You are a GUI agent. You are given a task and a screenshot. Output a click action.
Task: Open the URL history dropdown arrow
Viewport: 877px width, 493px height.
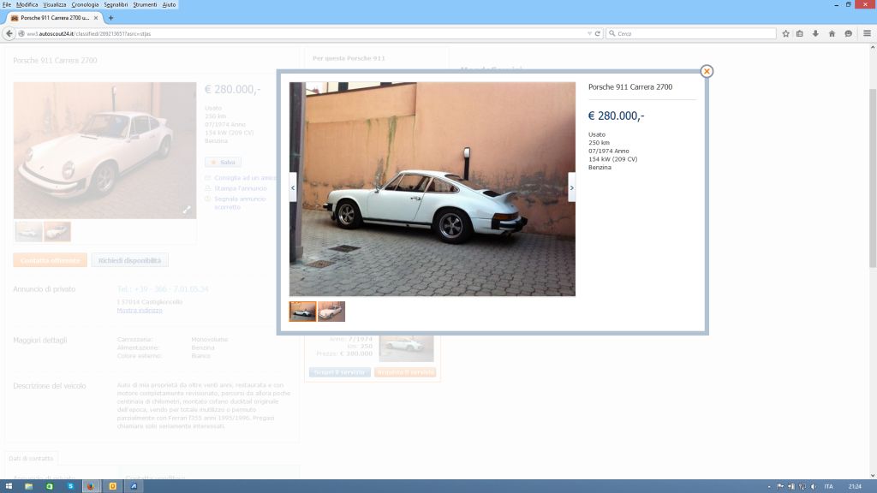pyautogui.click(x=589, y=33)
